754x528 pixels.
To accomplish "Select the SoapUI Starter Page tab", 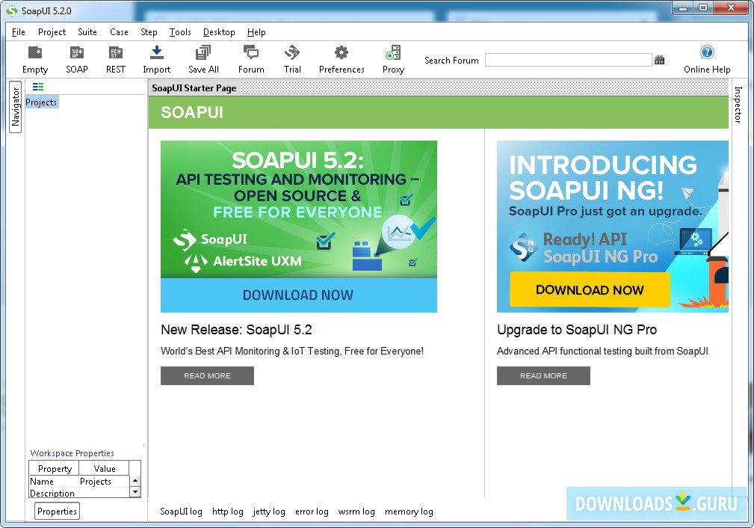I will (194, 88).
